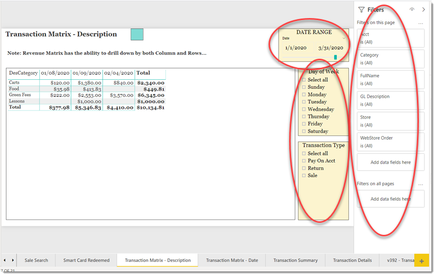Viewport: 436px width, 276px height.
Task: Expand the FullName filter card
Action: (x=390, y=80)
